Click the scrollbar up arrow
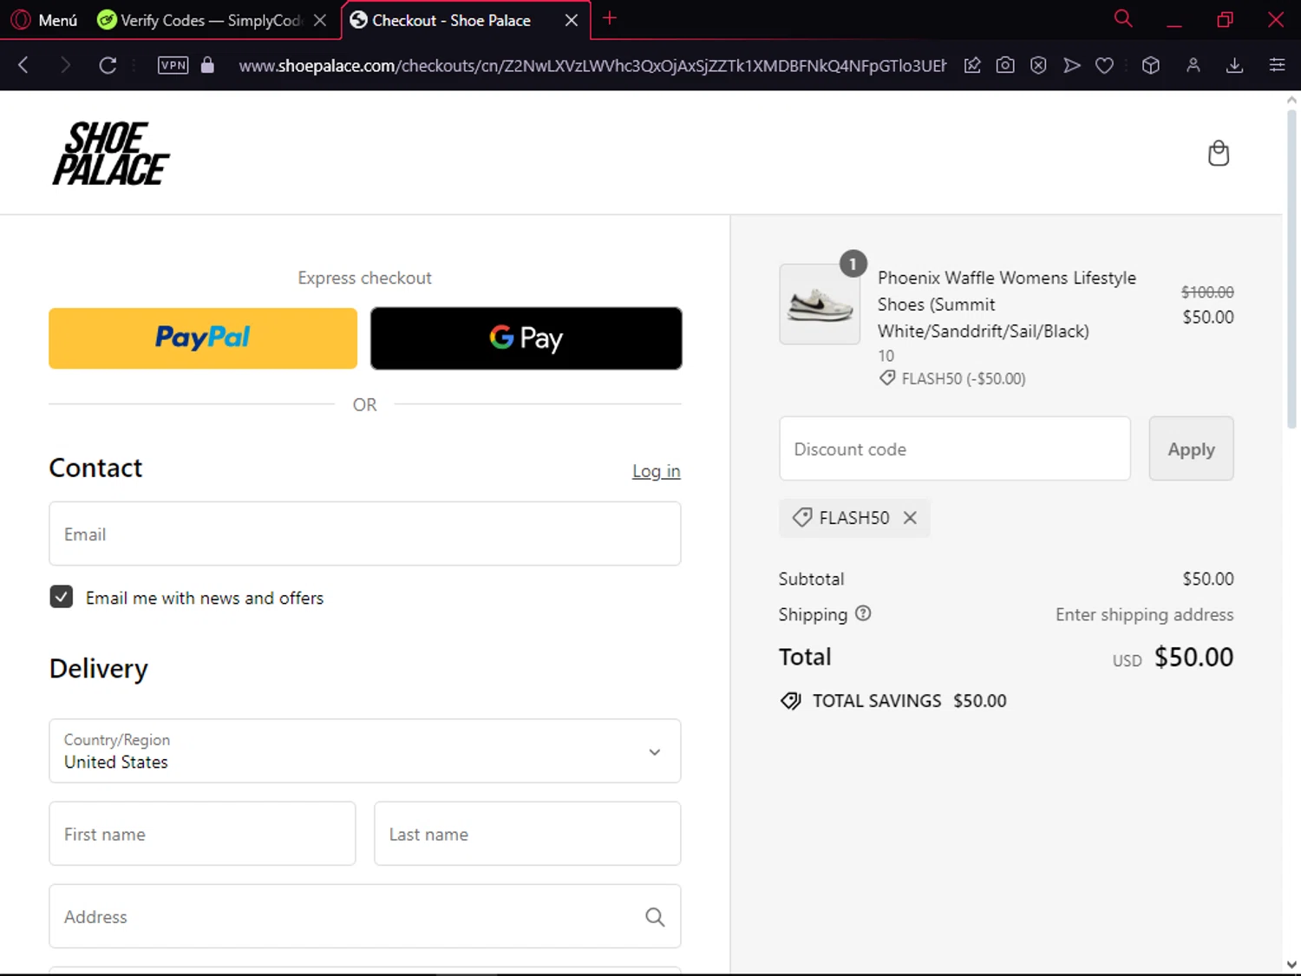This screenshot has width=1301, height=976. [1291, 100]
